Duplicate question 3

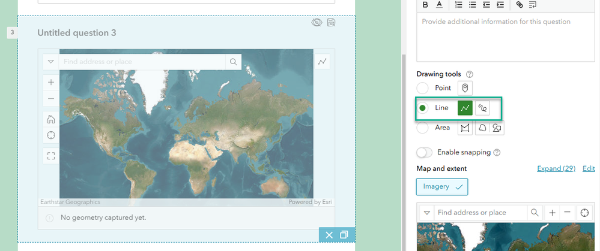pyautogui.click(x=344, y=235)
